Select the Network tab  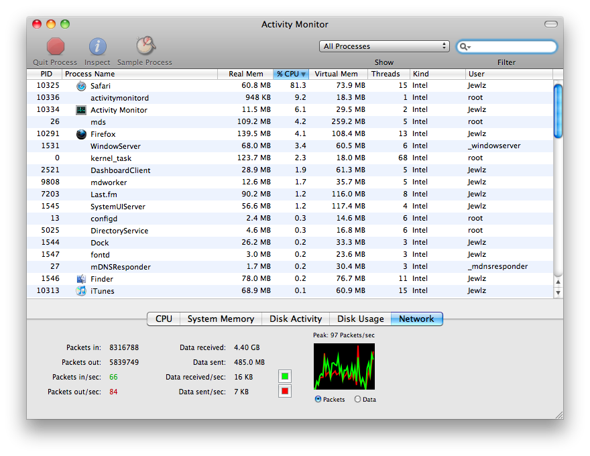point(416,319)
